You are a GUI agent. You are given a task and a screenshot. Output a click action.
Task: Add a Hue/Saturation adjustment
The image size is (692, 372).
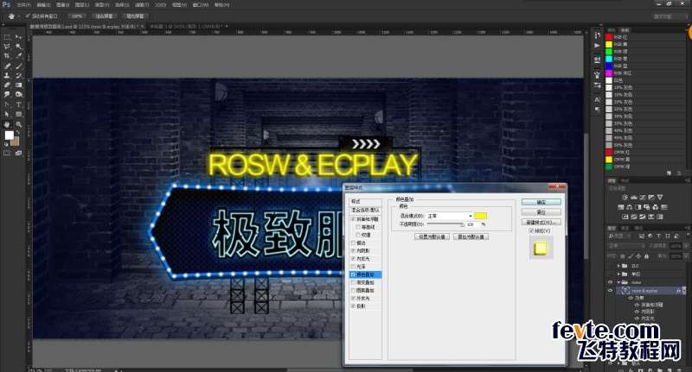tap(620, 207)
